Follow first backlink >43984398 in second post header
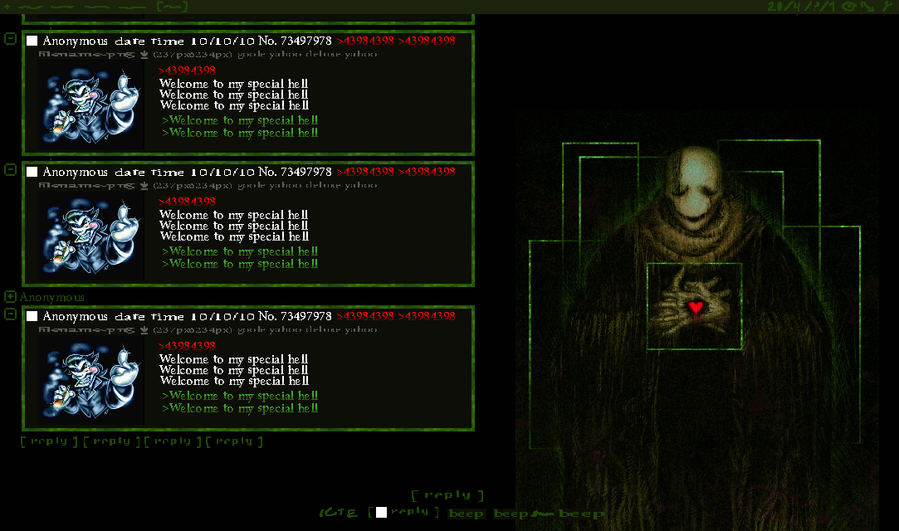 tap(365, 172)
